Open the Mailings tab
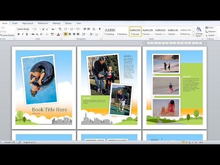 56,23
